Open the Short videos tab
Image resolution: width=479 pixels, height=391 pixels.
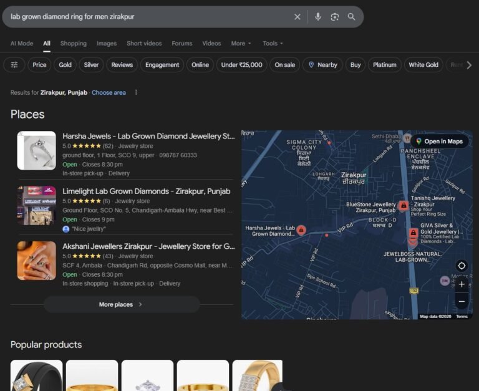click(144, 44)
